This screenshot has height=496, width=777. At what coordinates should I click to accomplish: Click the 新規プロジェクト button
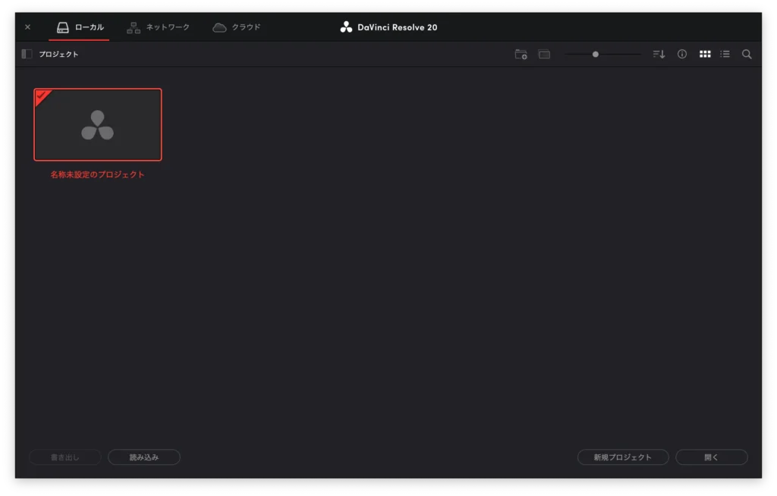(622, 457)
